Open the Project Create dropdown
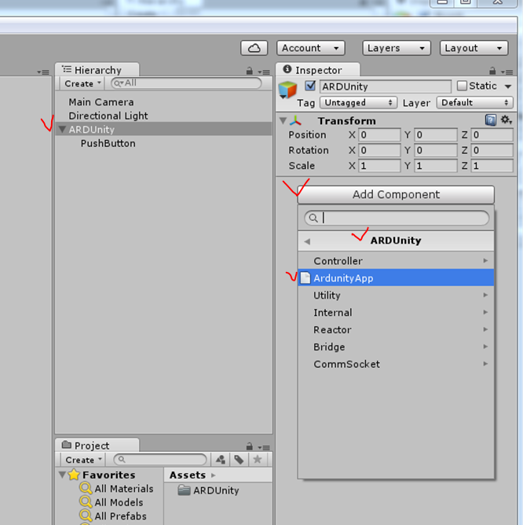Viewport: 523px width, 525px height. coord(83,460)
